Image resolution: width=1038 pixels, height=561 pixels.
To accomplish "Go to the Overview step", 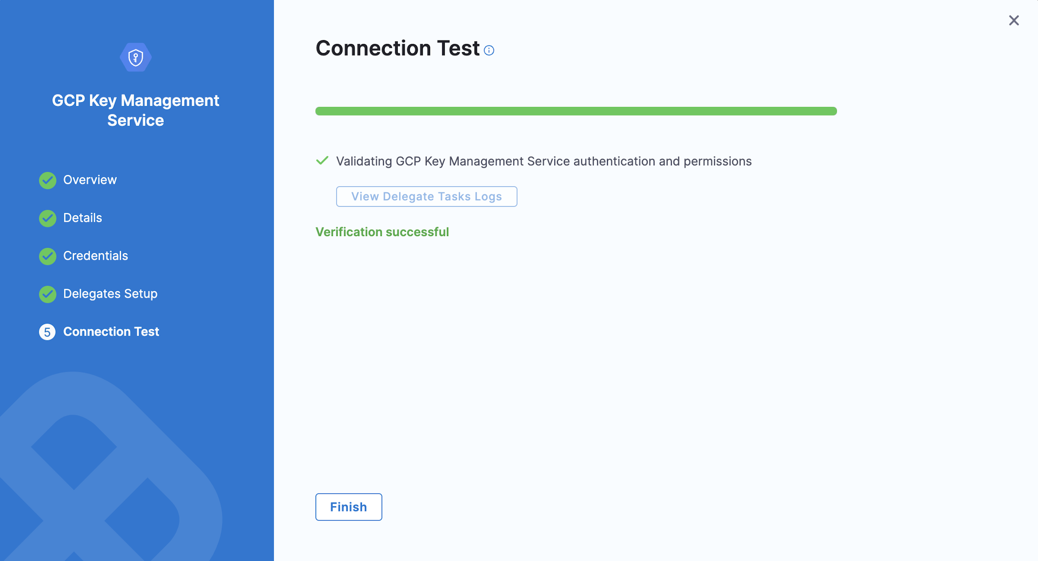I will (x=90, y=180).
